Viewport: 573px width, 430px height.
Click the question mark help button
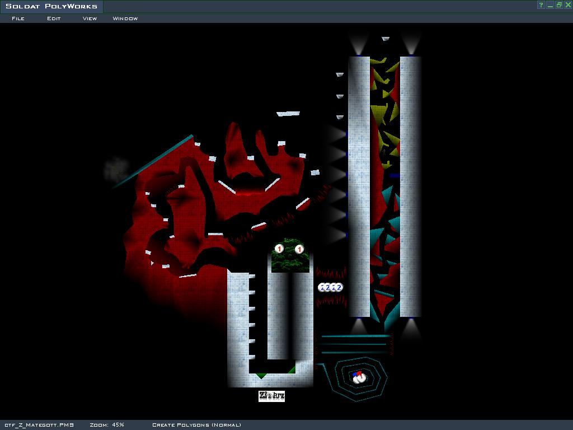541,5
